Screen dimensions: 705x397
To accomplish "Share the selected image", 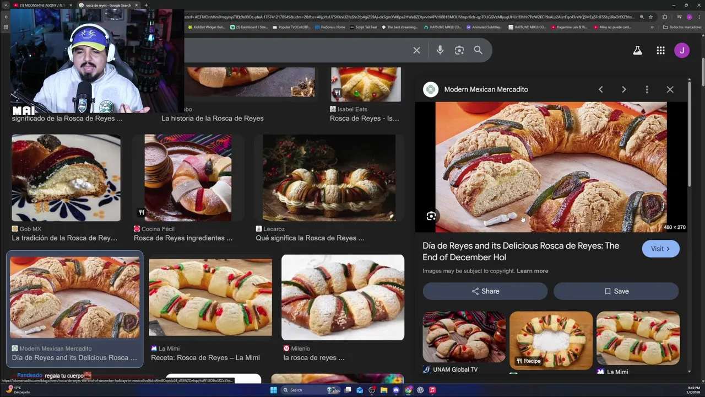I will [x=485, y=291].
